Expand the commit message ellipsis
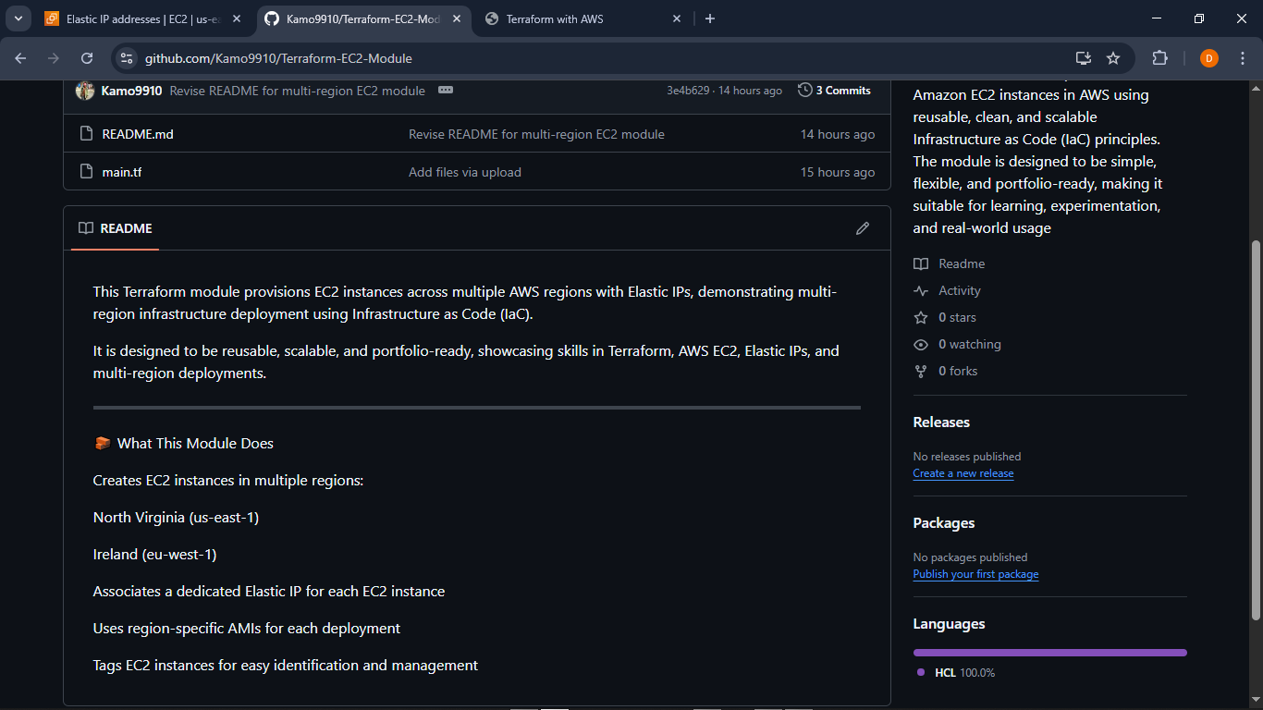 [446, 90]
